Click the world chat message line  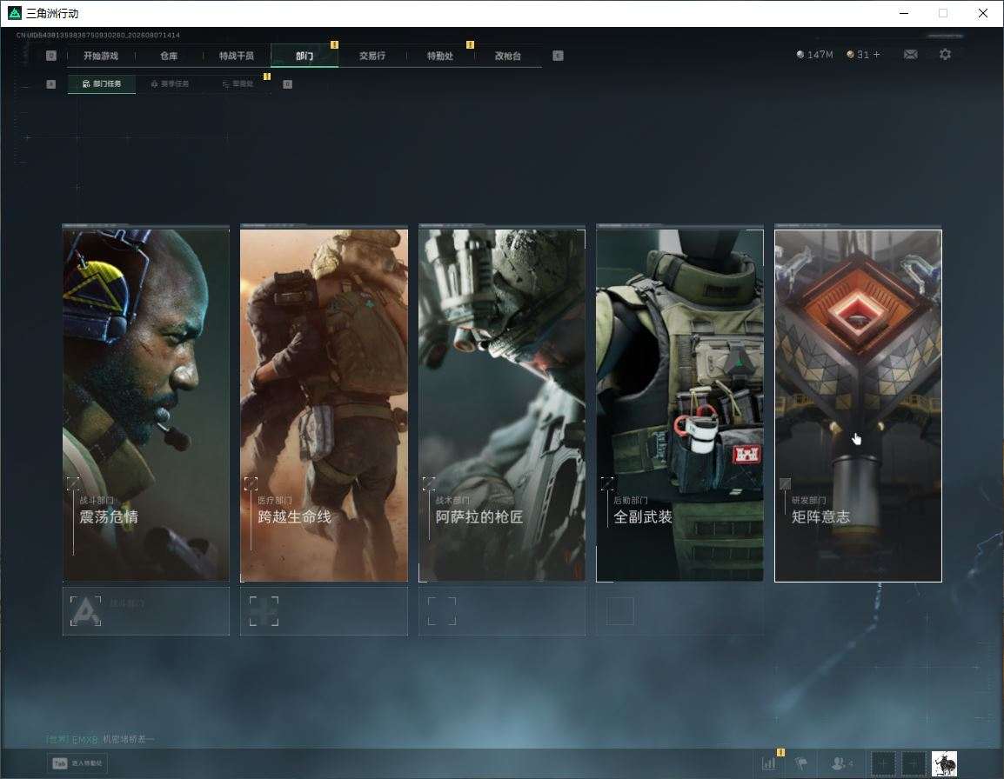(100, 739)
